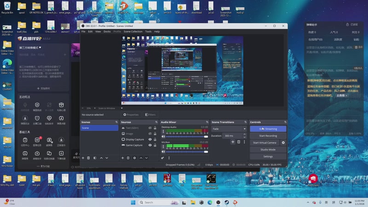
Task: Open the Docks menu in OBS
Action: pyautogui.click(x=107, y=31)
